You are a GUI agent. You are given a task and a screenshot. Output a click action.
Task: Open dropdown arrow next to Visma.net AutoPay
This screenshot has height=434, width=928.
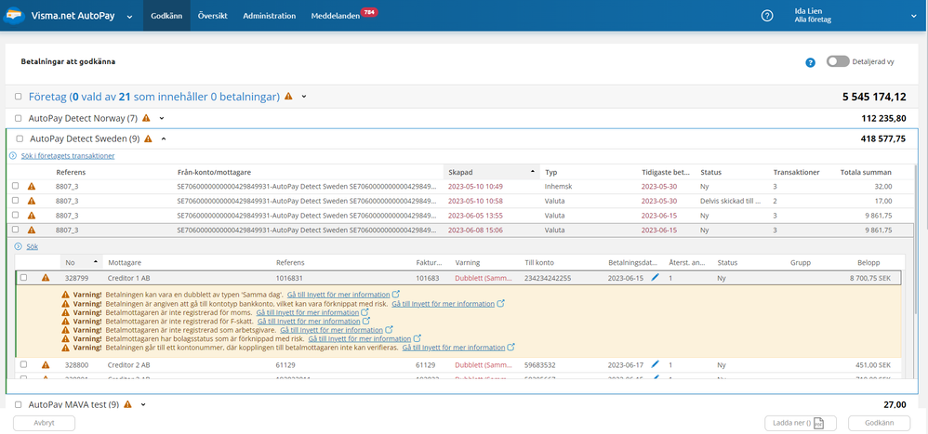[x=129, y=17]
